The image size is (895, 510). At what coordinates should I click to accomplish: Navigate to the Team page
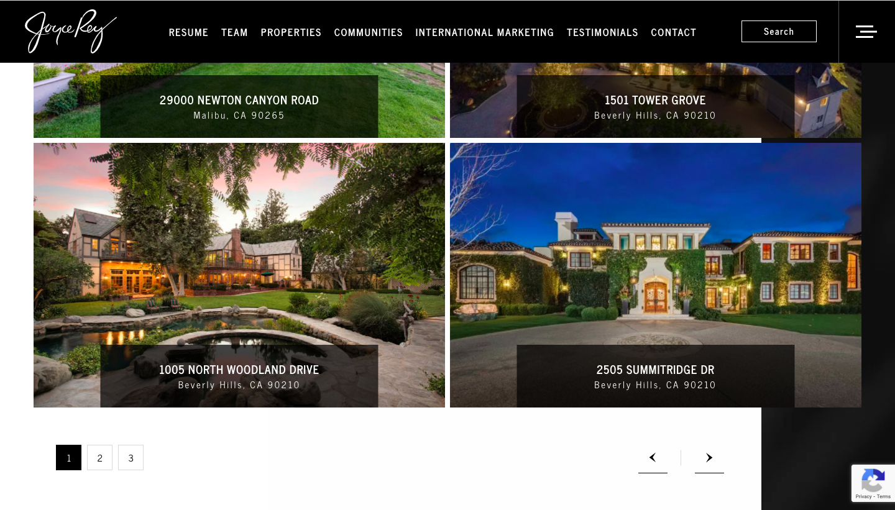[234, 32]
